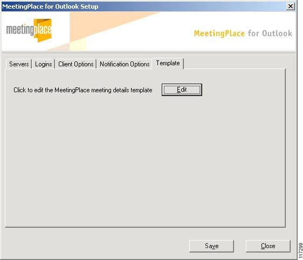Close the setup window with X
303x260 pixels.
(291, 6)
